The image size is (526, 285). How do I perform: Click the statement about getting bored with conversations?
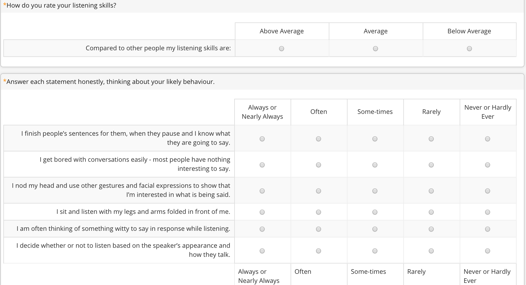point(135,164)
